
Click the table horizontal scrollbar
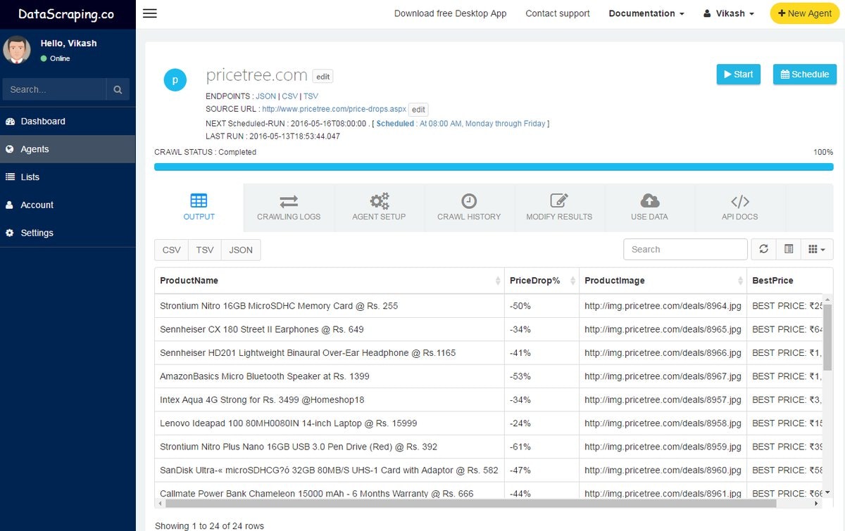click(470, 504)
